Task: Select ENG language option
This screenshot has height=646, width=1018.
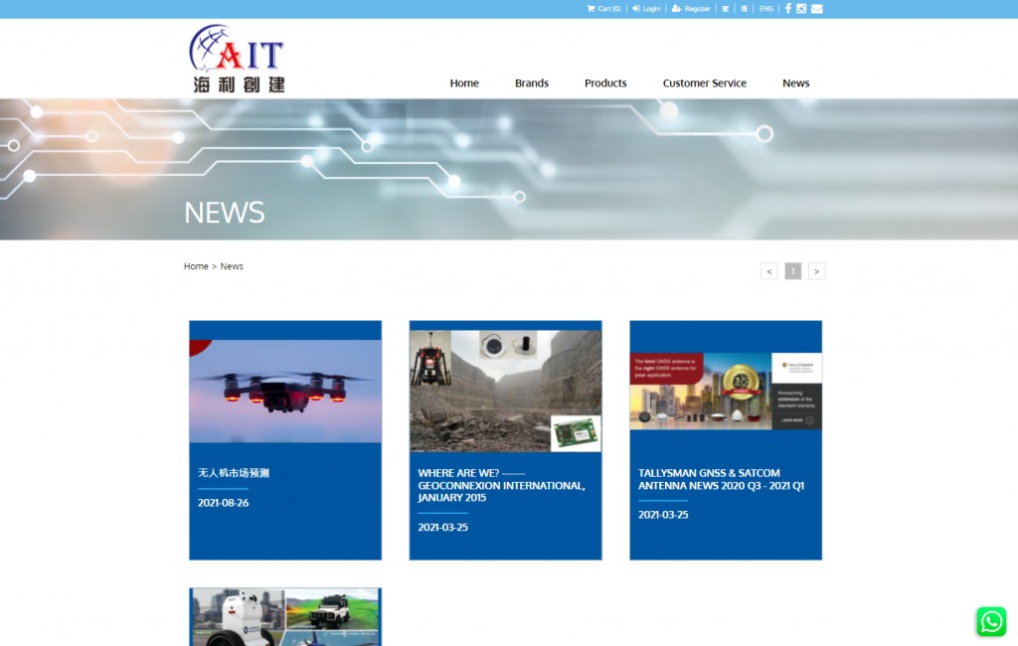Action: pyautogui.click(x=765, y=9)
